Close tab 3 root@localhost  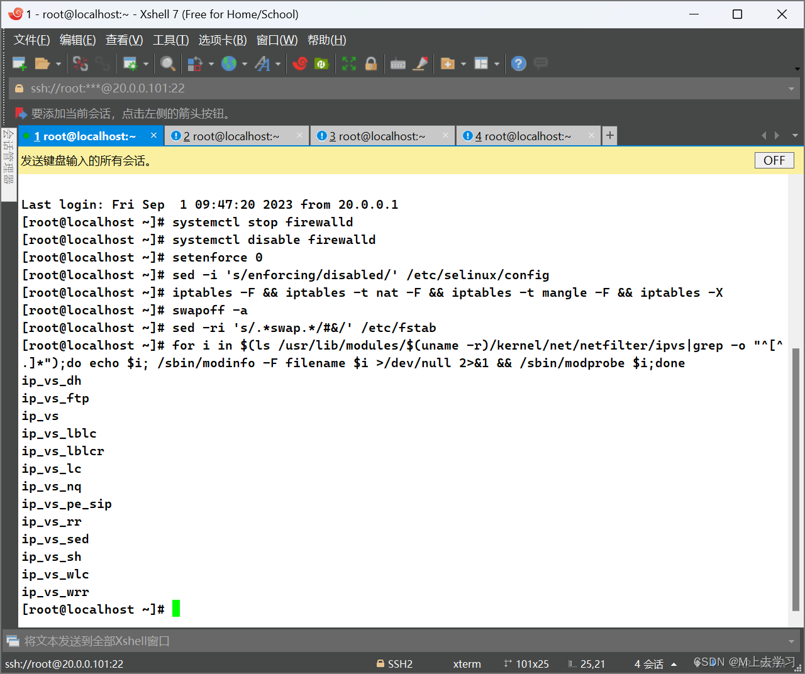445,135
